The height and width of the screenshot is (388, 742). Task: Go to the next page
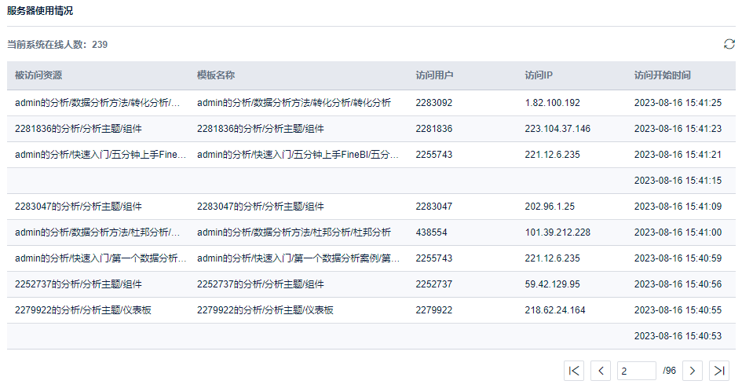[692, 370]
